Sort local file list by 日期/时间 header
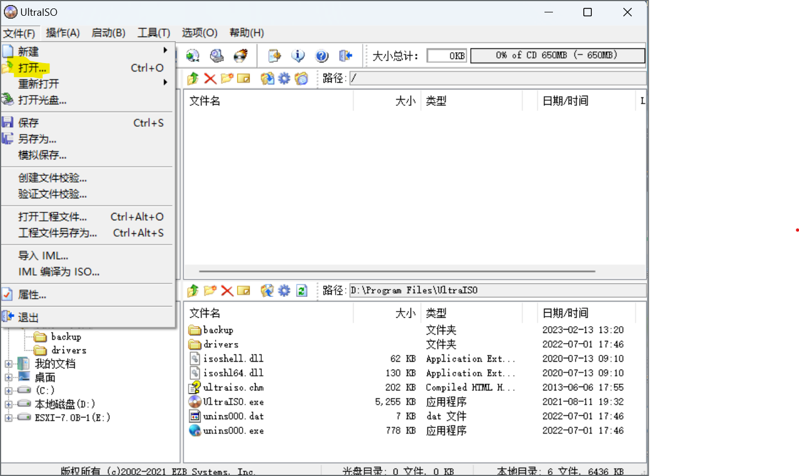 pos(586,313)
